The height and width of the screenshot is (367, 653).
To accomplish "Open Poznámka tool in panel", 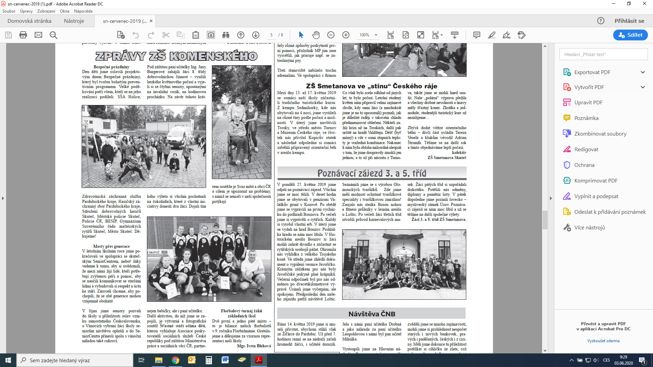I will coord(581,118).
